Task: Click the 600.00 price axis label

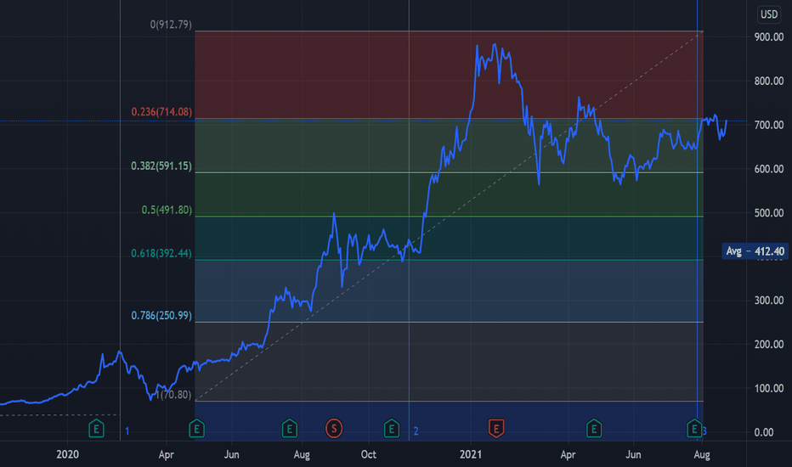Action: coord(769,169)
